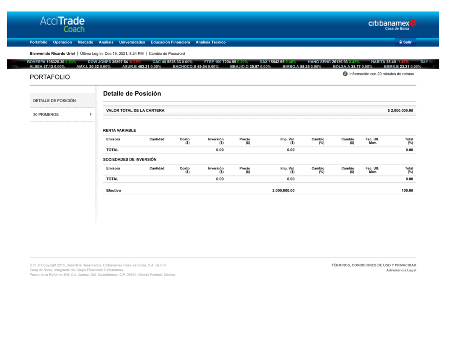This screenshot has height=343, width=451.
Task: Expand the 30 Primeros arrow
Action: pos(91,114)
